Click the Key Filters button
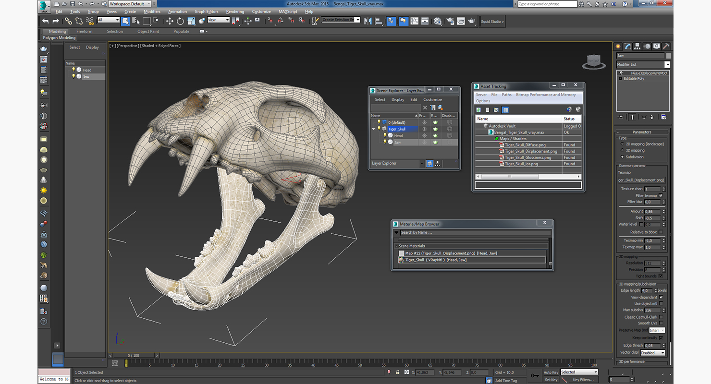Screen dimensions: 711x384 click(583, 380)
